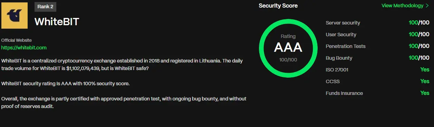434x127 pixels.
Task: Click the WhiteBIT exchange logo icon
Action: 15,15
